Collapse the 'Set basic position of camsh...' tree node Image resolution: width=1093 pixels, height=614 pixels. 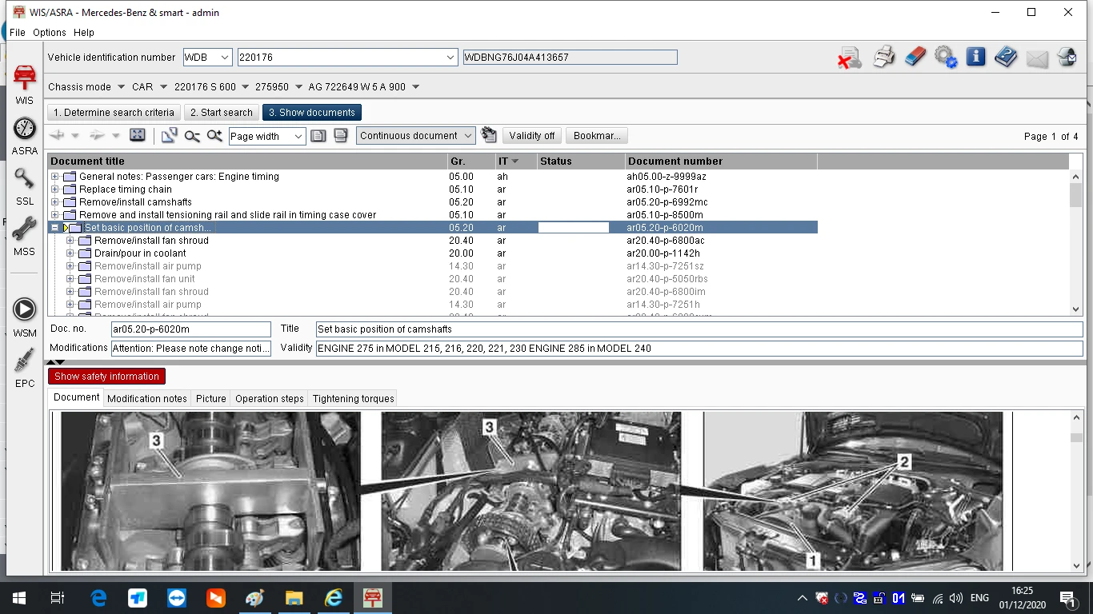55,228
